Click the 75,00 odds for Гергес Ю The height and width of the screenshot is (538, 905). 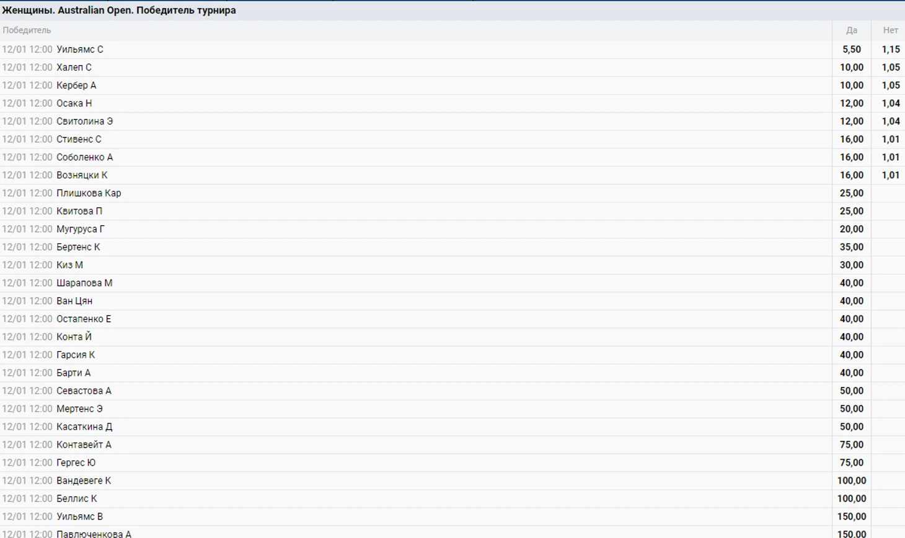click(851, 462)
